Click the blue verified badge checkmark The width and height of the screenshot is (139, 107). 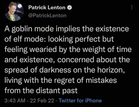click(x=69, y=8)
